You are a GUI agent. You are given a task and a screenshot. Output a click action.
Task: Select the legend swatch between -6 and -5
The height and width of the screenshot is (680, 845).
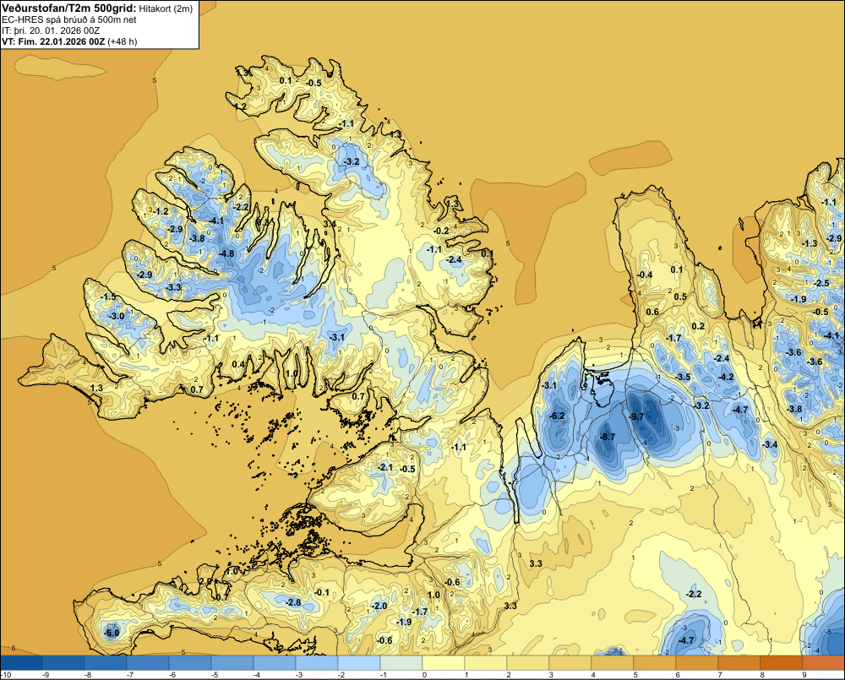[190, 662]
